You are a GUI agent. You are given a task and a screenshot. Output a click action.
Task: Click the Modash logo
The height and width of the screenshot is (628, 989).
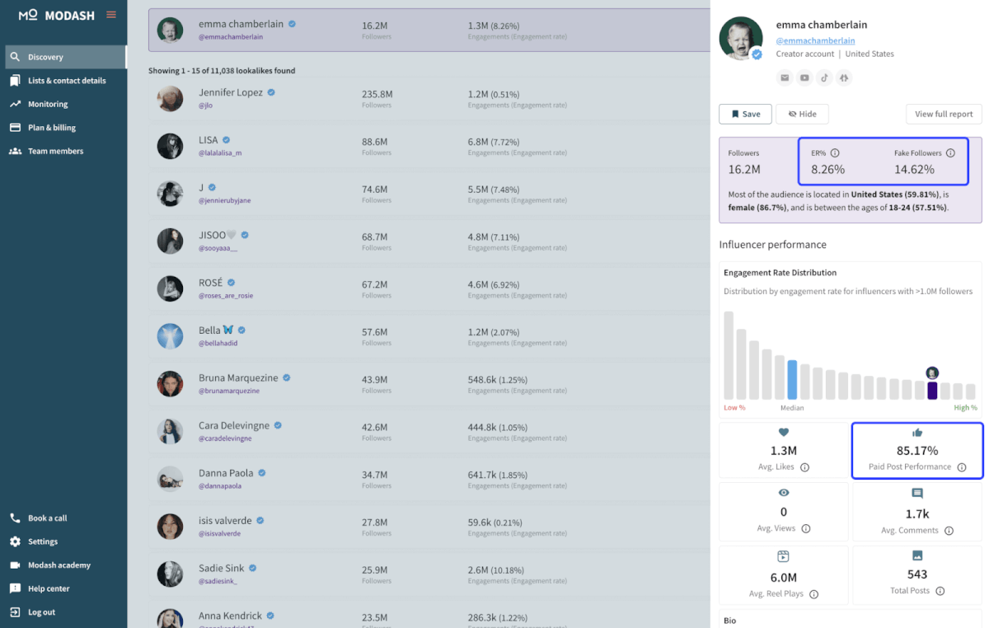tap(57, 15)
